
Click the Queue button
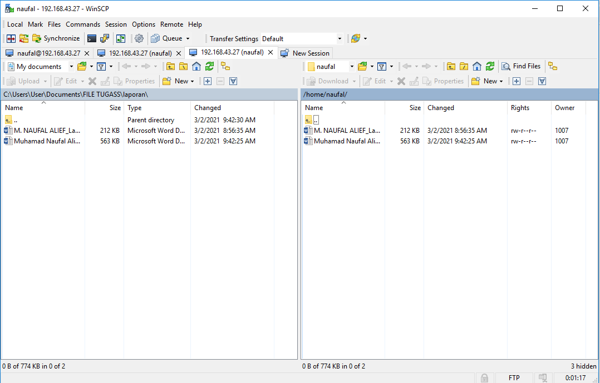tap(167, 38)
